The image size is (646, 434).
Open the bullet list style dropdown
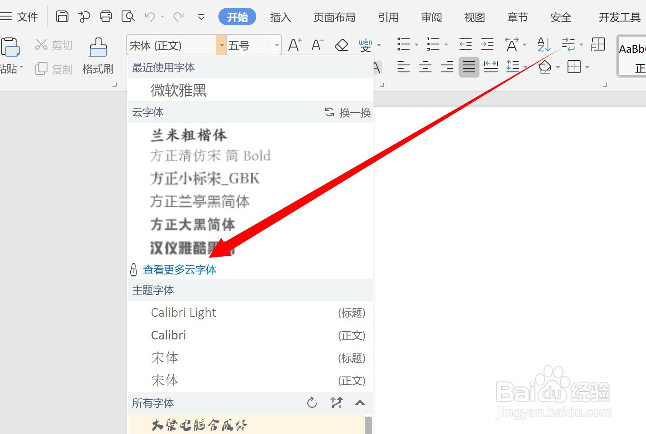[x=417, y=45]
